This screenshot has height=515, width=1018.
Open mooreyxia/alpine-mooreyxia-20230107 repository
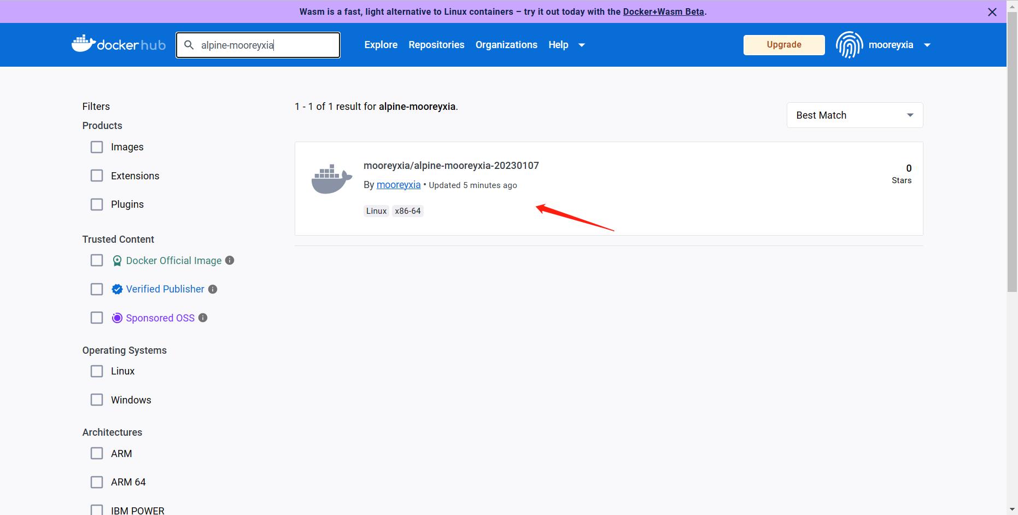[451, 166]
